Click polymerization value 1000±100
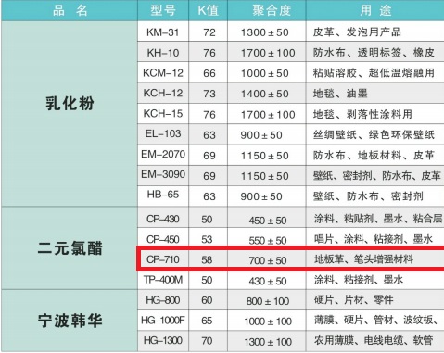The height and width of the screenshot is (353, 444). [x=268, y=321]
